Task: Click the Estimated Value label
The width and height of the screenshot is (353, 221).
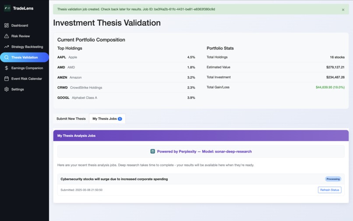Action: tap(219, 67)
